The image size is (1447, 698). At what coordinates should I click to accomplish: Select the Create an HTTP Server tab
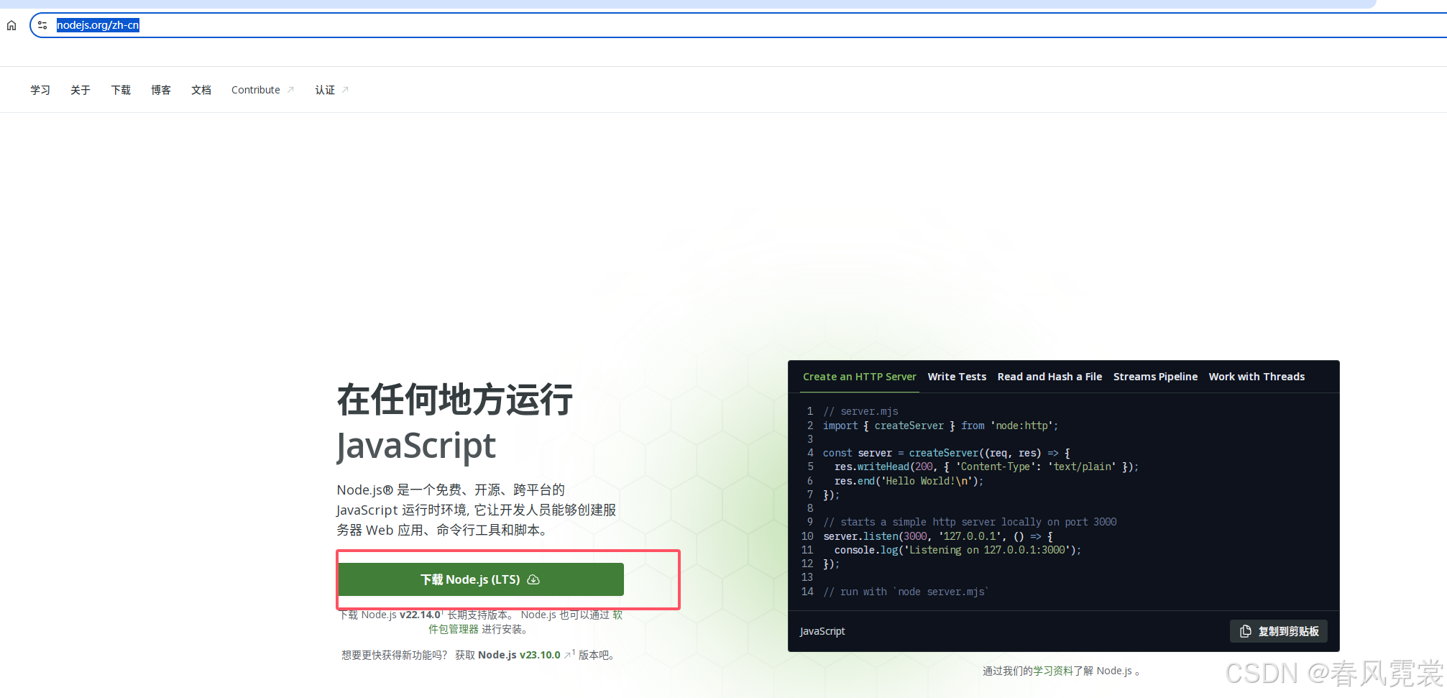859,377
